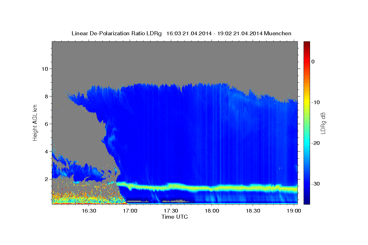Click the dark red top of the colorbar
Viewport: 368px width, 245px height.
coord(307,44)
